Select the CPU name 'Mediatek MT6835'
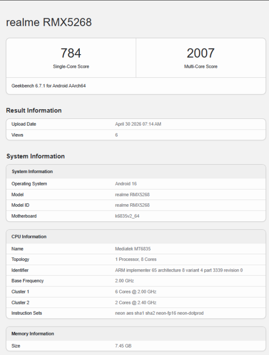Viewport: 269px width, 355px height. 133,249
